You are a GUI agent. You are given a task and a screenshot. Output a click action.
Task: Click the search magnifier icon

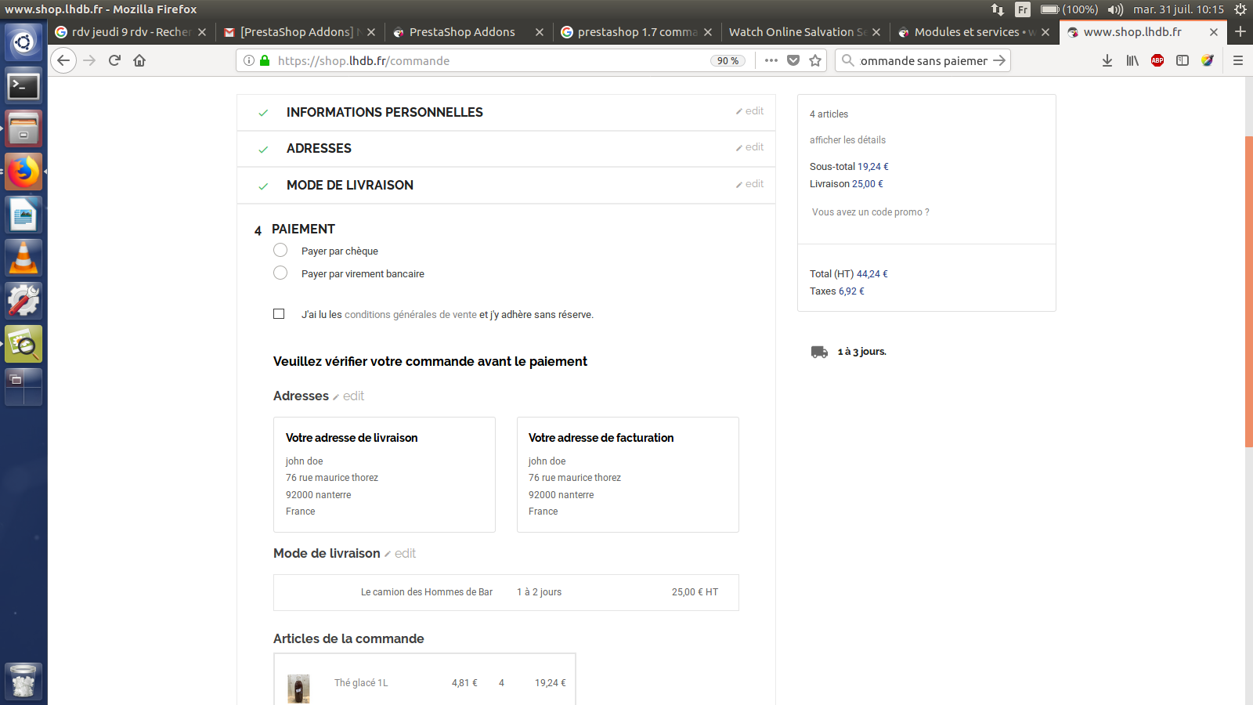[848, 60]
